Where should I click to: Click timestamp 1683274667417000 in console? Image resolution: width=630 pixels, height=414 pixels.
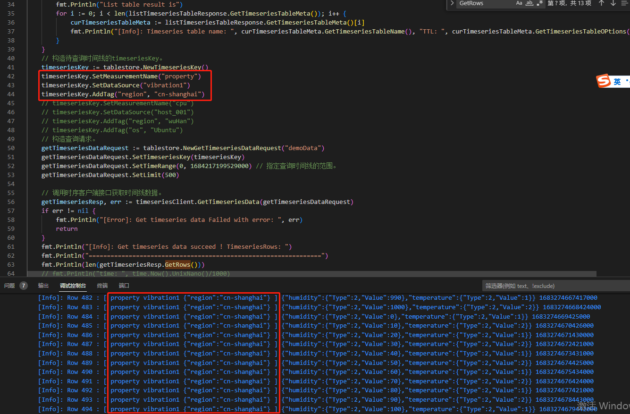[568, 298]
